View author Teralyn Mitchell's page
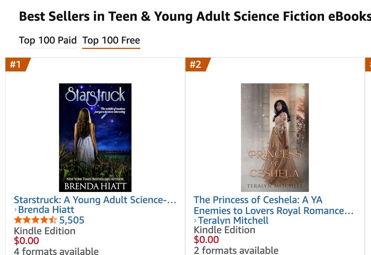 pyautogui.click(x=233, y=221)
